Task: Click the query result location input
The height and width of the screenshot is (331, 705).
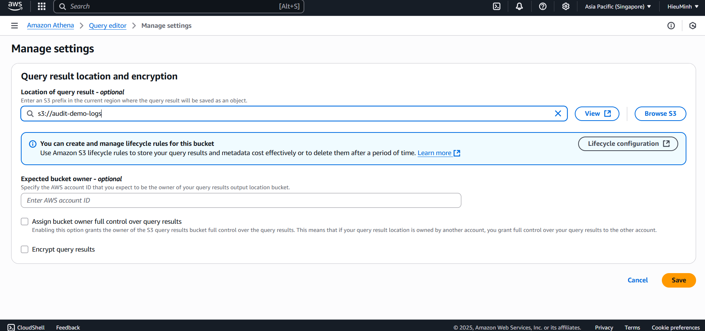Action: pyautogui.click(x=294, y=114)
